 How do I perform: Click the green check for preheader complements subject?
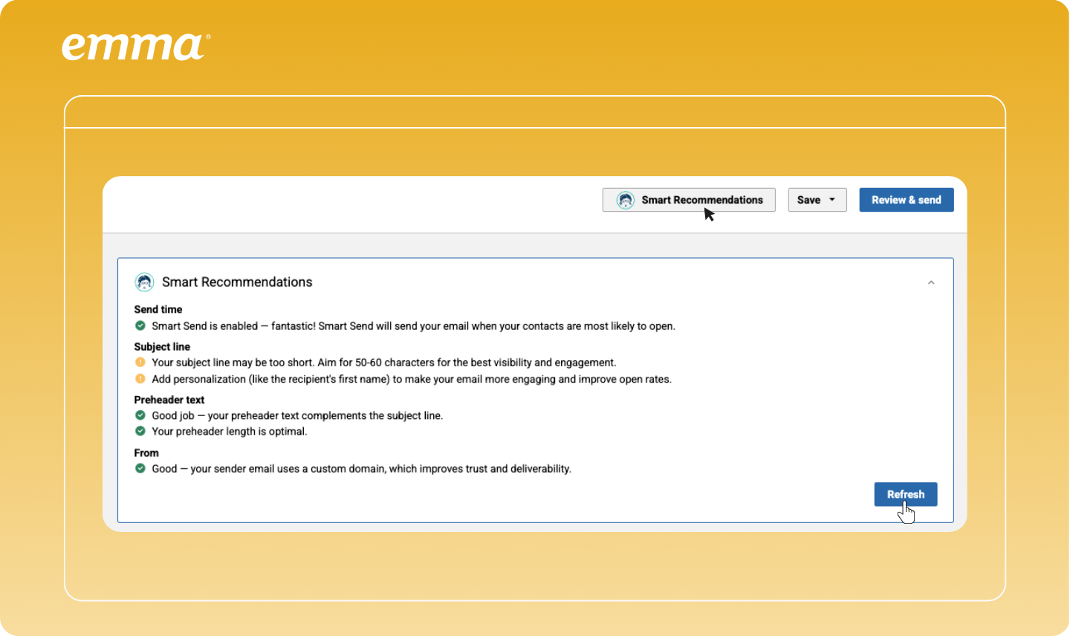[140, 415]
